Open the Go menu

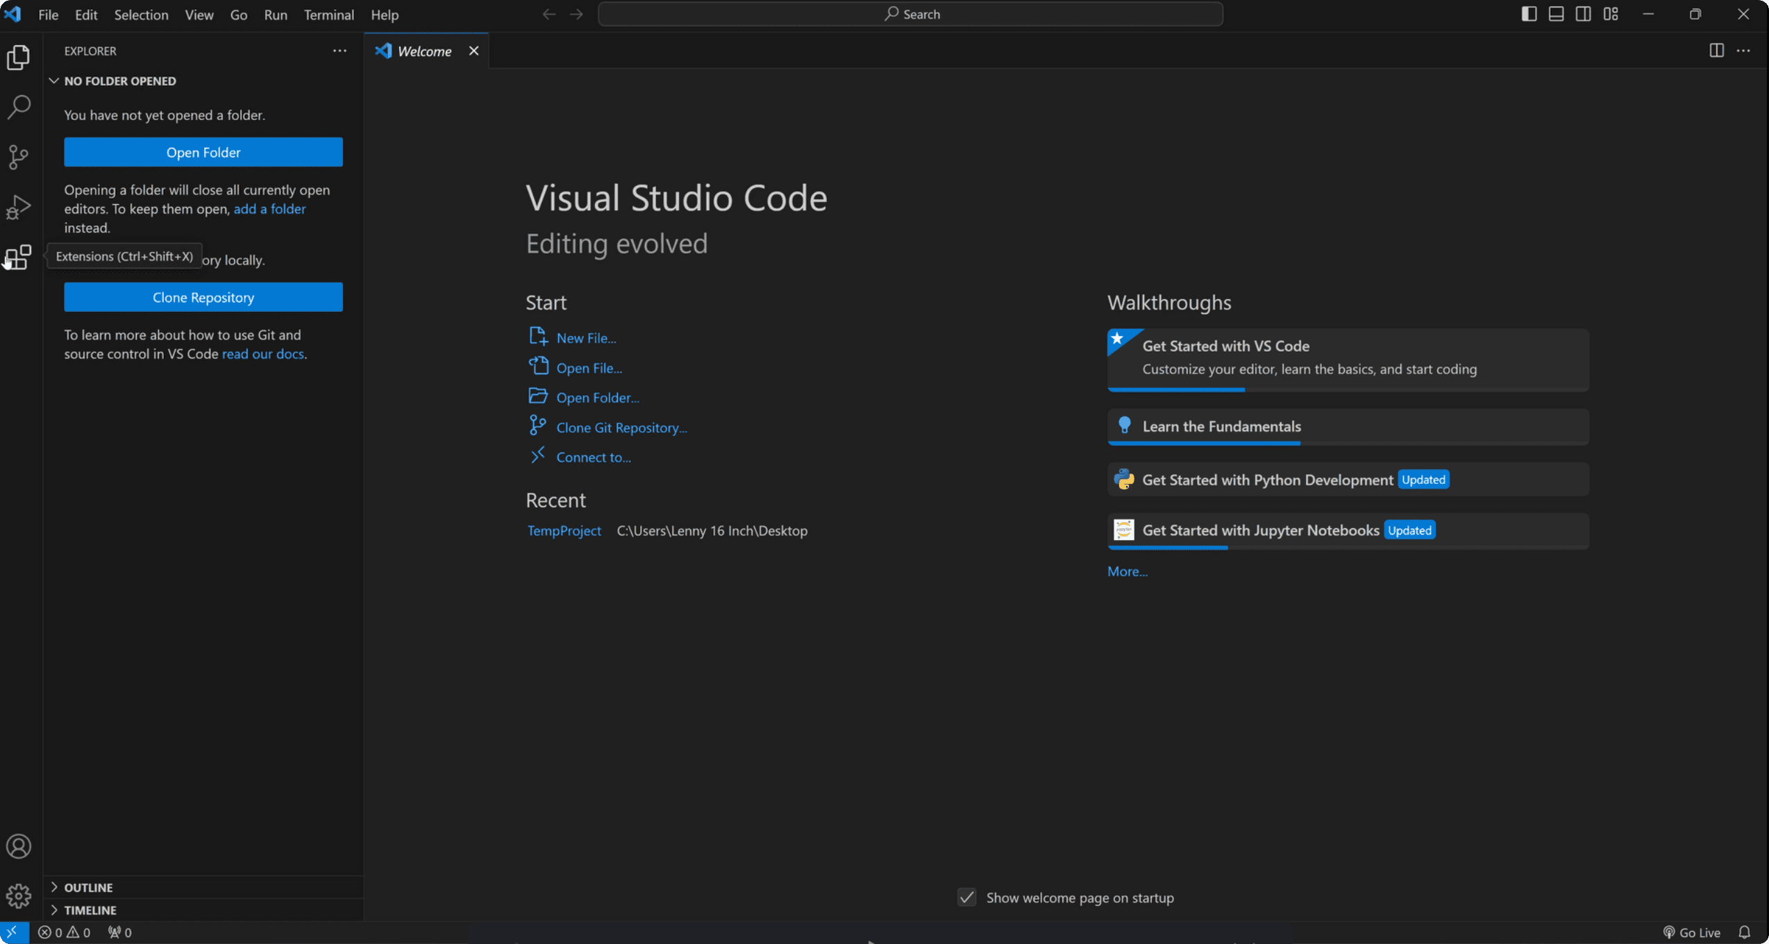point(239,14)
